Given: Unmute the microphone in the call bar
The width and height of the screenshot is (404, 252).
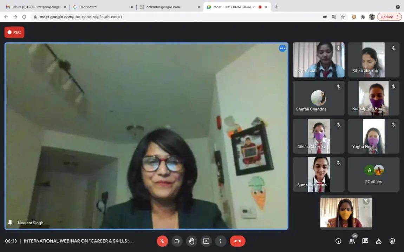Looking at the screenshot, I should pos(162,241).
